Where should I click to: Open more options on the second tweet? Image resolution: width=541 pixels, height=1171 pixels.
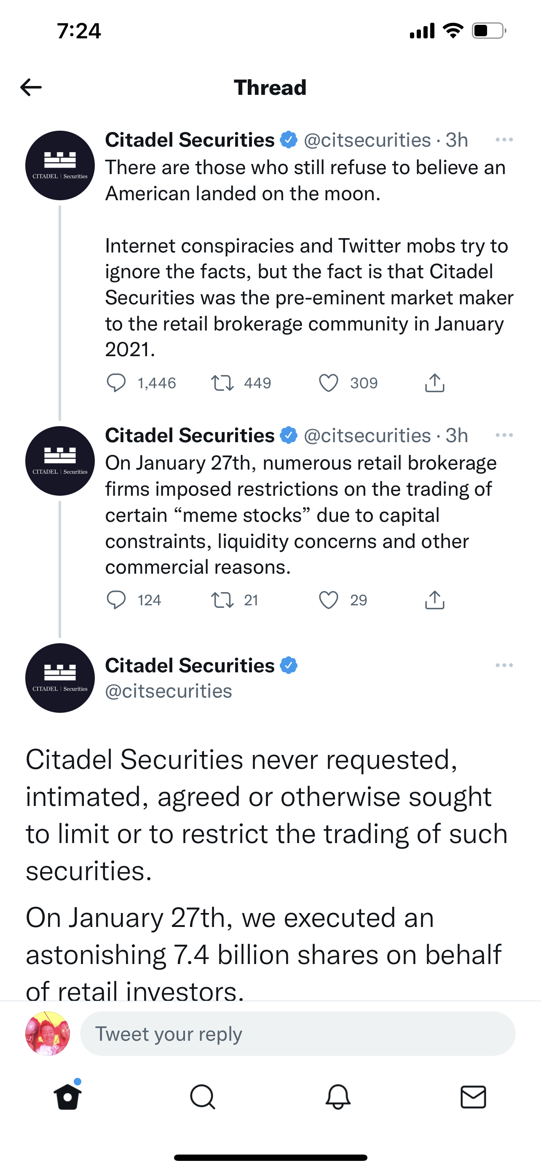coord(504,435)
